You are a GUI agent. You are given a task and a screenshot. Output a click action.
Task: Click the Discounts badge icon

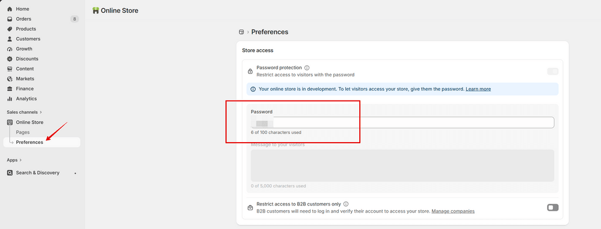point(10,59)
